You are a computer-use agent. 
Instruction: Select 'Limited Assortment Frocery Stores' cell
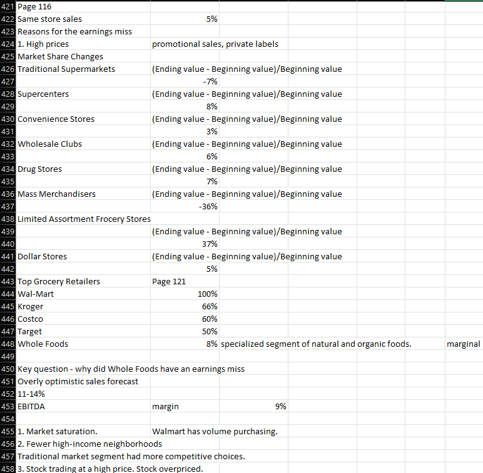[x=84, y=219]
